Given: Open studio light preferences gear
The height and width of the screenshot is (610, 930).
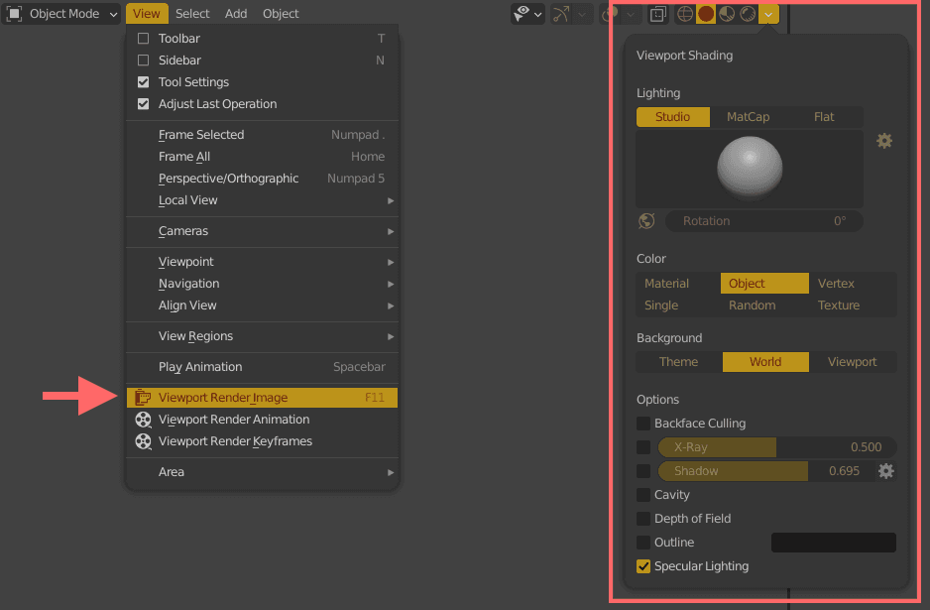Looking at the screenshot, I should point(884,141).
